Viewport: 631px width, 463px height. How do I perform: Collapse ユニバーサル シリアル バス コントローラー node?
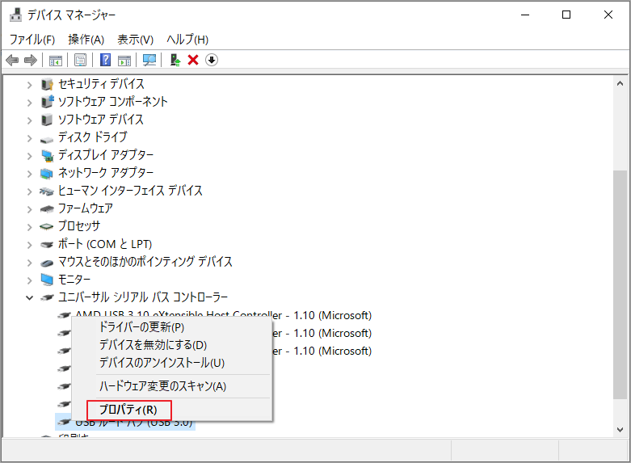(30, 297)
